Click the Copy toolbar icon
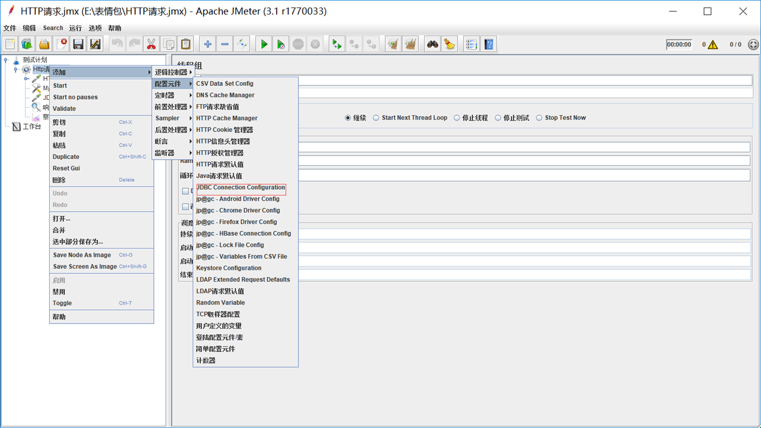Screen dimensions: 761x428 tap(169, 44)
